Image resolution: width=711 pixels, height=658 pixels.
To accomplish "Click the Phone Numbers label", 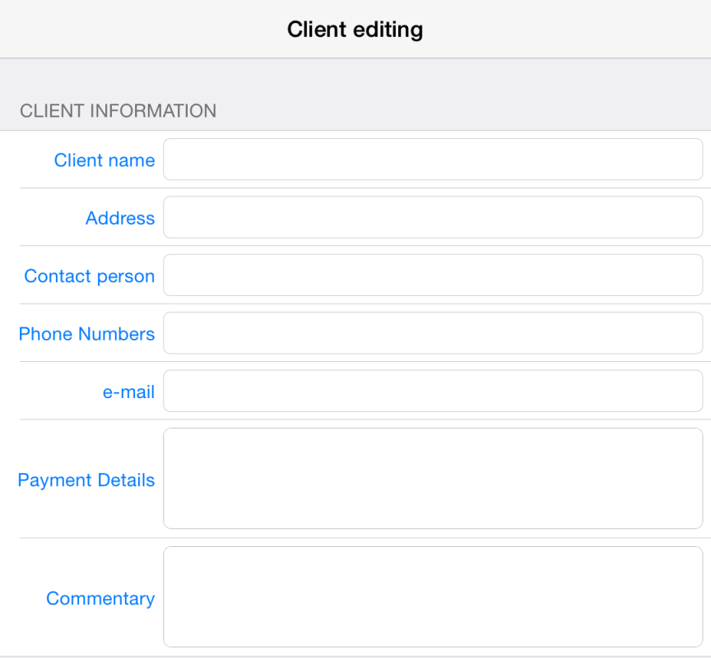I will (x=86, y=334).
